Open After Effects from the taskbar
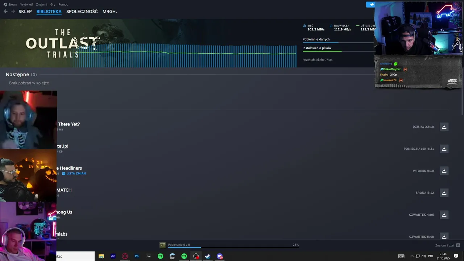The height and width of the screenshot is (261, 464). point(113,256)
